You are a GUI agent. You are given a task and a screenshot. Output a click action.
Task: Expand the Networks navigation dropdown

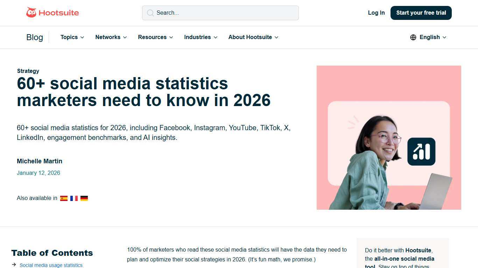[x=111, y=37]
